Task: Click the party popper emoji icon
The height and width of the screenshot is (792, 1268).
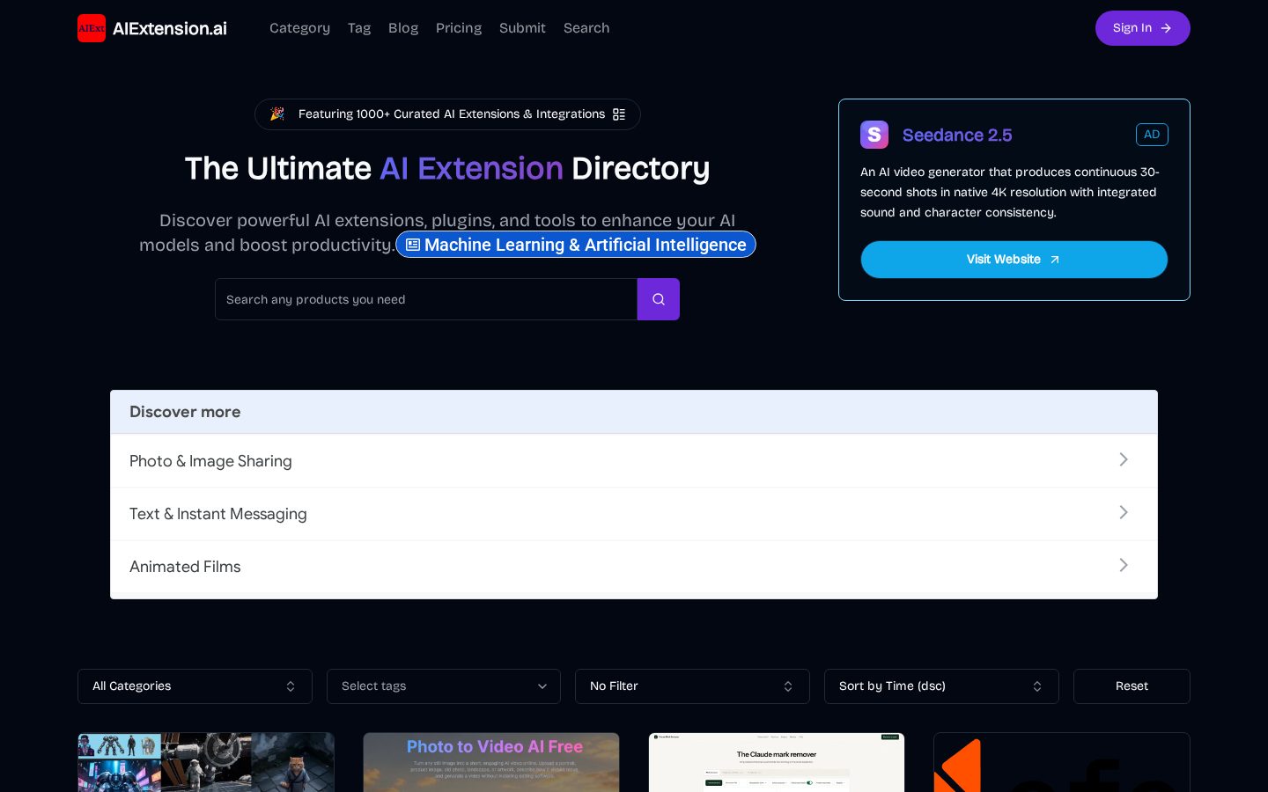Action: click(277, 114)
